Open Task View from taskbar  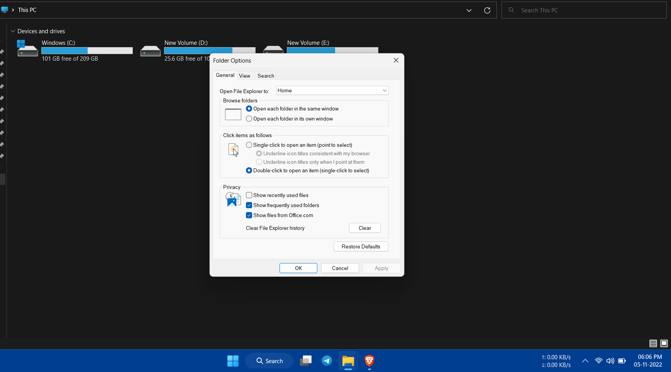pyautogui.click(x=306, y=361)
